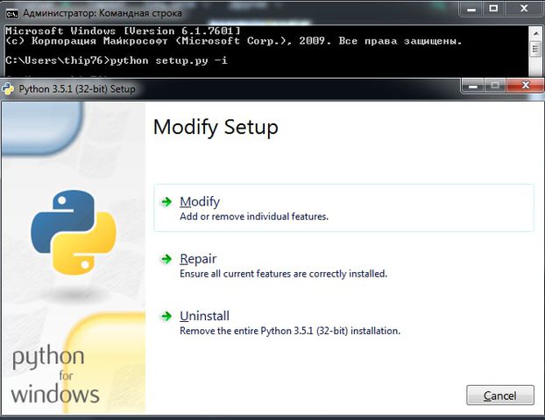Screen dimensions: 545x420
Task: Click the green arrow next to Uninstall
Action: [166, 316]
